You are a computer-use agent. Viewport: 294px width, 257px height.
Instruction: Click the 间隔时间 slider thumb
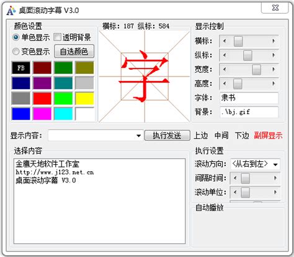tap(245, 178)
